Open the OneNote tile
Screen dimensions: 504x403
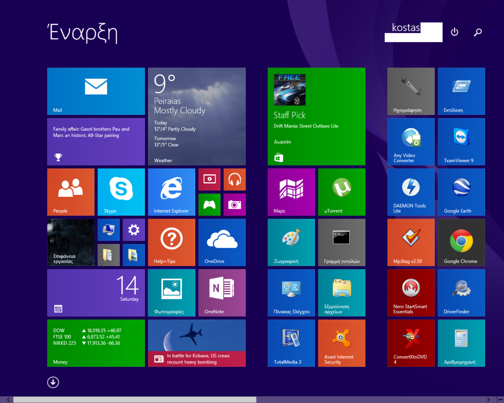coord(222,293)
